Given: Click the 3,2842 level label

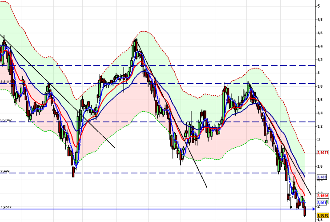Looking at the screenshot, I should (x=6, y=120).
